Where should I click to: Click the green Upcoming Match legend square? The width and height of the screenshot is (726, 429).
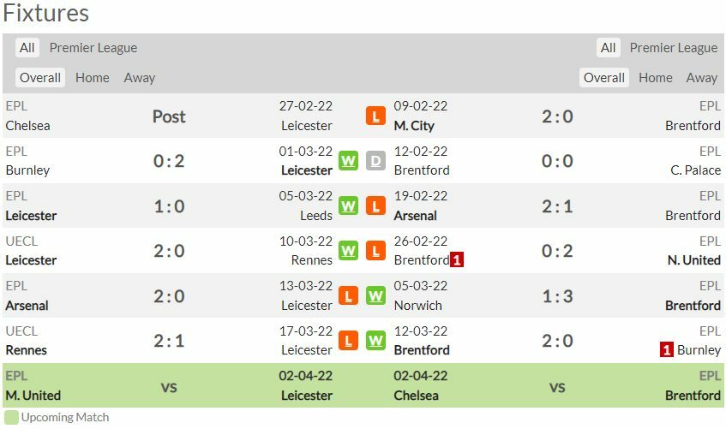coord(11,417)
